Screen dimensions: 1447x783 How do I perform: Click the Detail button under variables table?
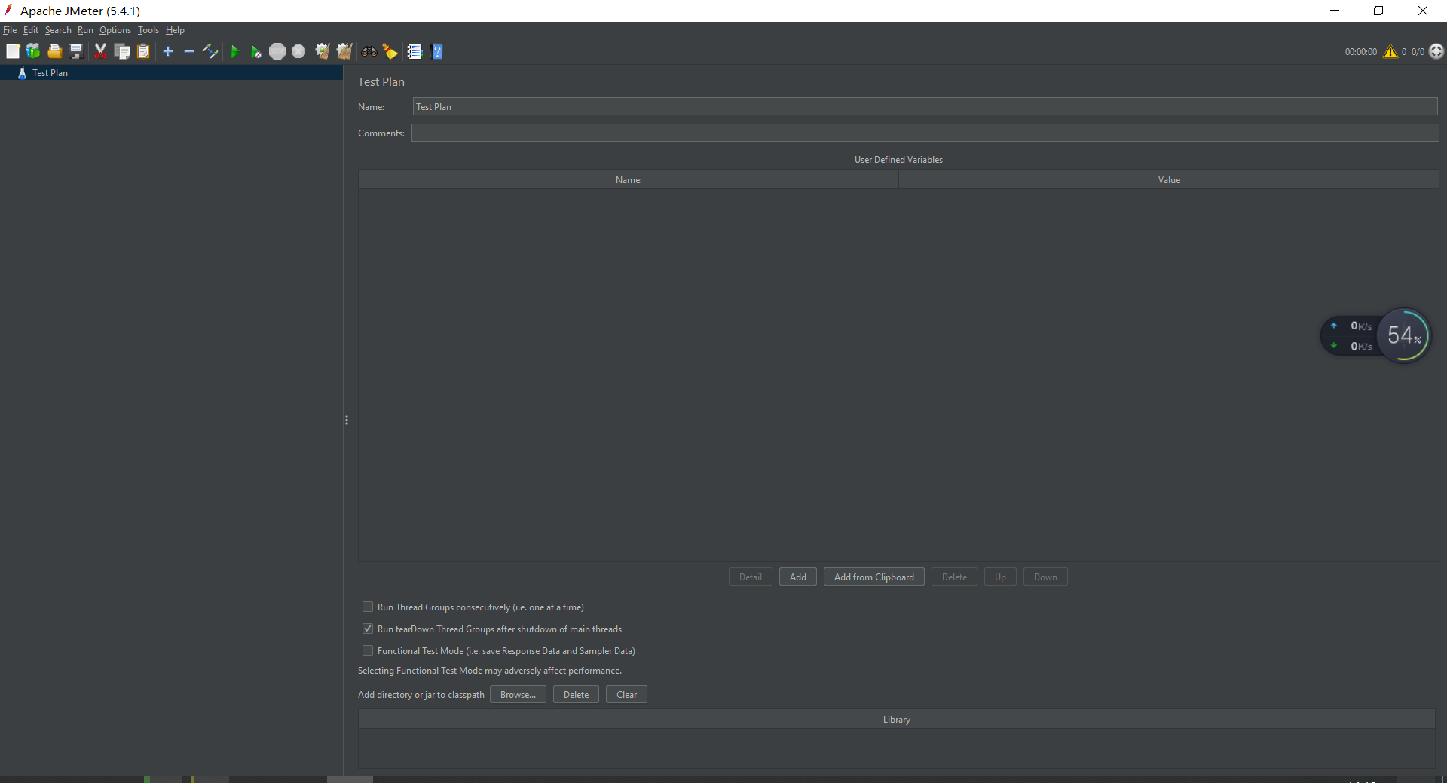751,577
